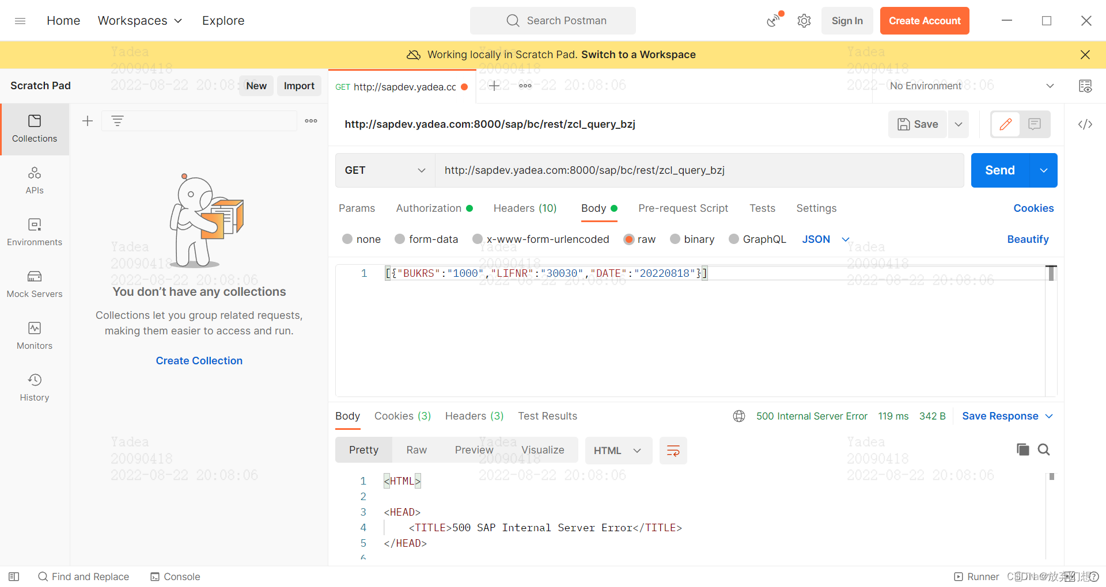Click the request URL input field

(699, 170)
